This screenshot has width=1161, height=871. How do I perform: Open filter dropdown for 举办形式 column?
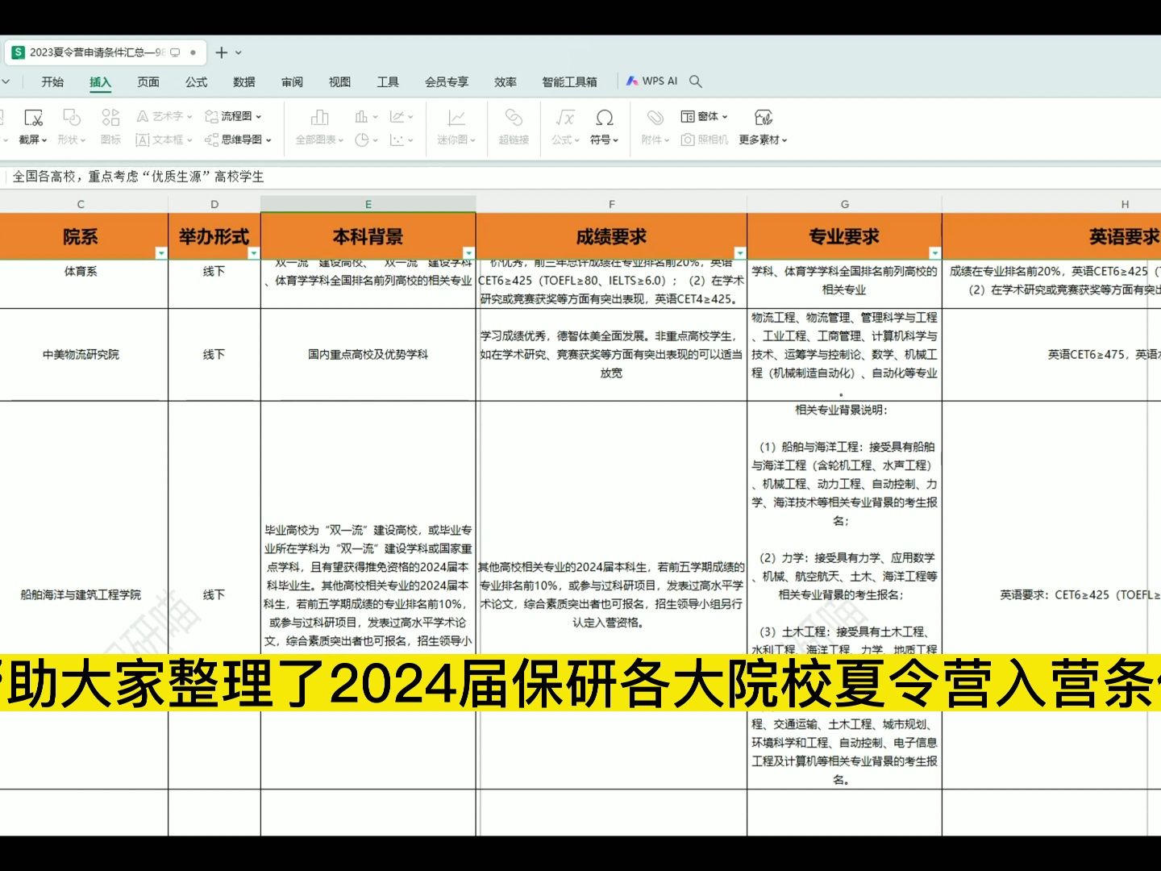click(x=253, y=253)
